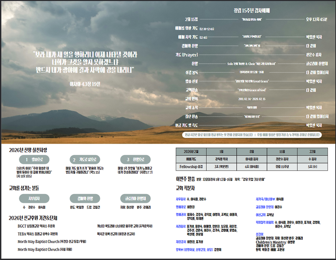Click the reference '(시 119:105)'

point(24,176)
